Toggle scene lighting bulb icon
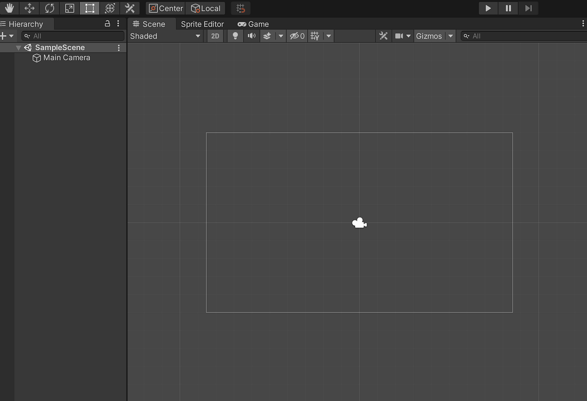 pos(235,36)
